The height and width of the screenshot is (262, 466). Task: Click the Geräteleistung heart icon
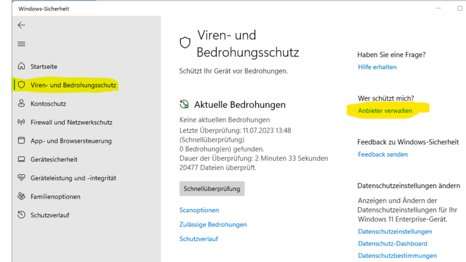tap(22, 178)
